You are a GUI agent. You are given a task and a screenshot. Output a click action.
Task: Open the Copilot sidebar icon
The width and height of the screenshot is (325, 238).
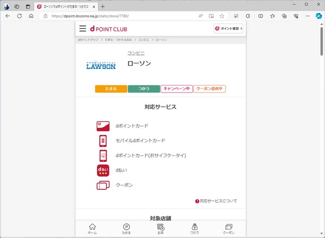click(x=318, y=16)
